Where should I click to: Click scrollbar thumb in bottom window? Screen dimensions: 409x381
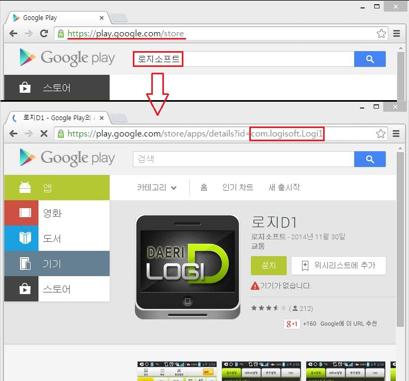(400, 239)
